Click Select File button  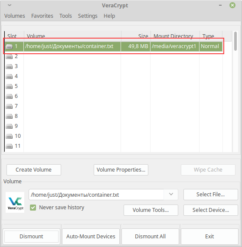point(211,195)
